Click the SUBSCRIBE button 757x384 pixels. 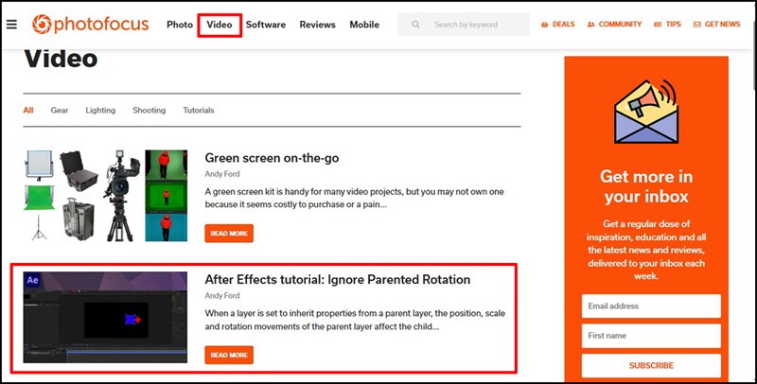651,366
